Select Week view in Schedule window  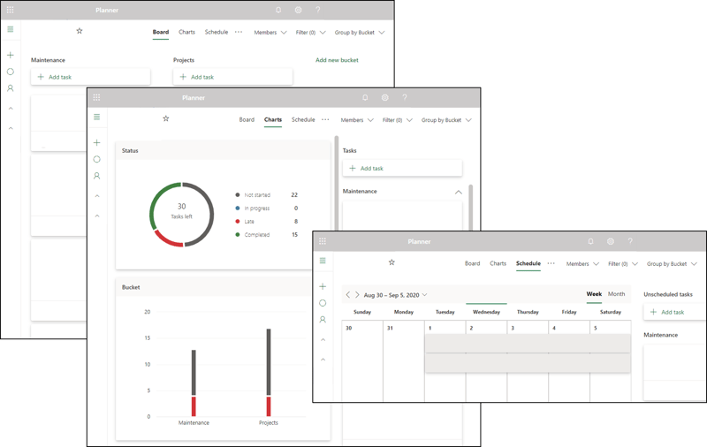[594, 294]
